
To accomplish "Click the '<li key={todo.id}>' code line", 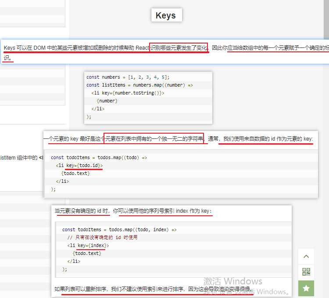I will [x=79, y=166].
